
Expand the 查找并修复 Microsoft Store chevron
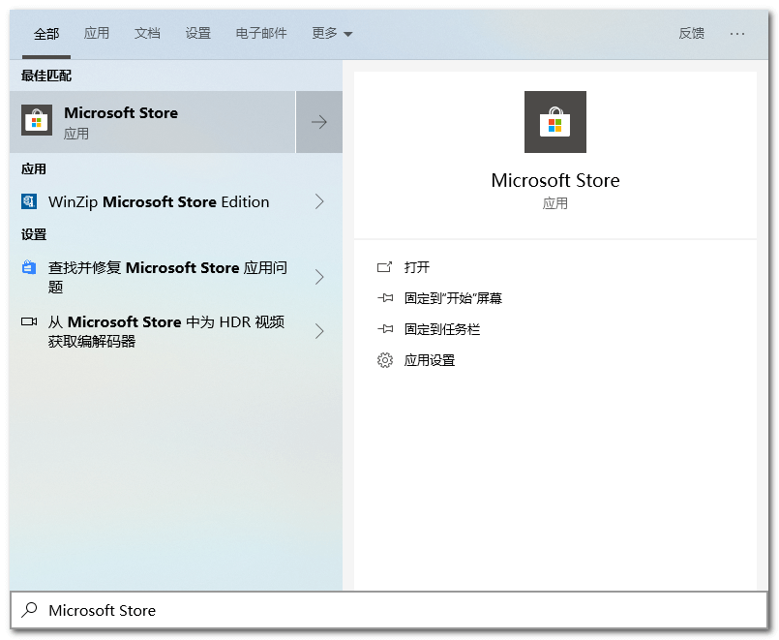click(319, 277)
